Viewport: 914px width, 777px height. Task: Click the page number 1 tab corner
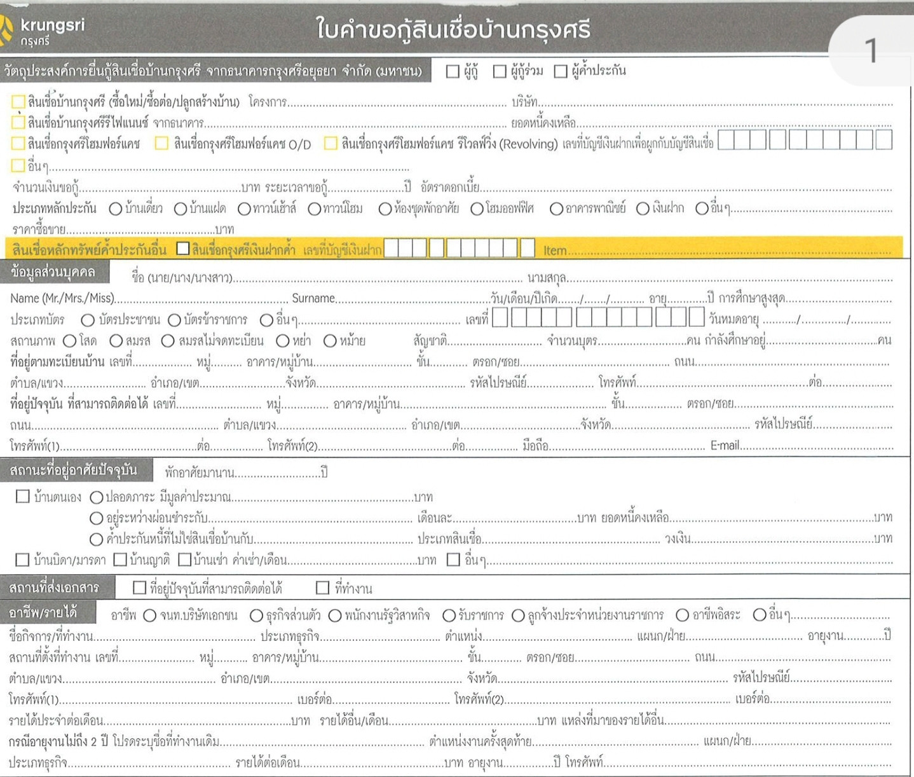coord(871,51)
